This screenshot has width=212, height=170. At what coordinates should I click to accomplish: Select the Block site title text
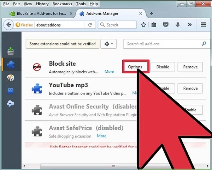62,64
